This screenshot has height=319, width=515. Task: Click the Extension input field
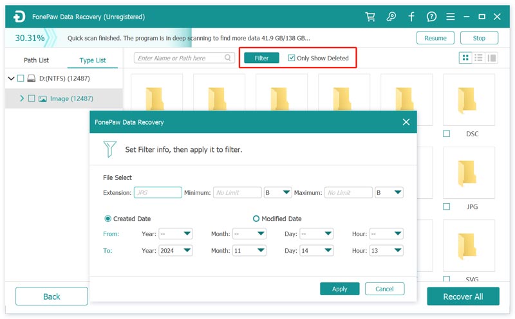click(158, 192)
